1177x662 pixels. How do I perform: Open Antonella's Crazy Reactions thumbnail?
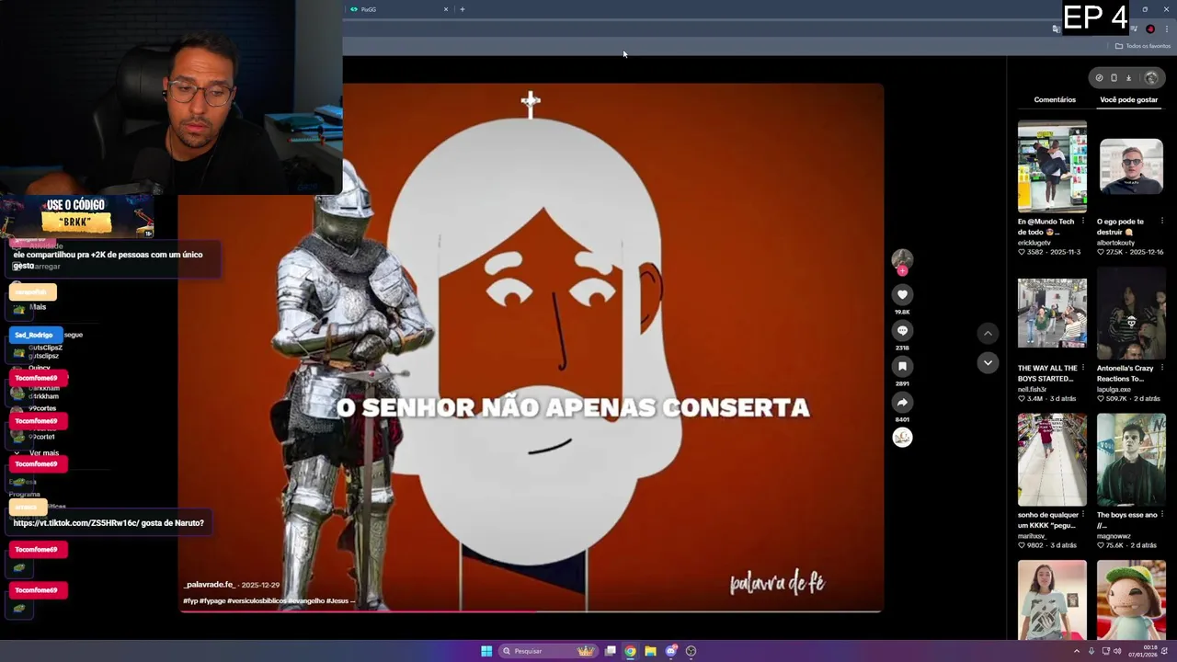coord(1131,313)
